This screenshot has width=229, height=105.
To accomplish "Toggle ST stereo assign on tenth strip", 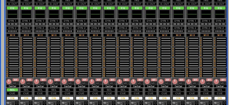I will pos(140,80).
